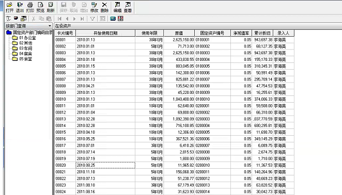Select accumulated depreciation 66,310.00
The height and width of the screenshot is (195, 342).
point(262,112)
